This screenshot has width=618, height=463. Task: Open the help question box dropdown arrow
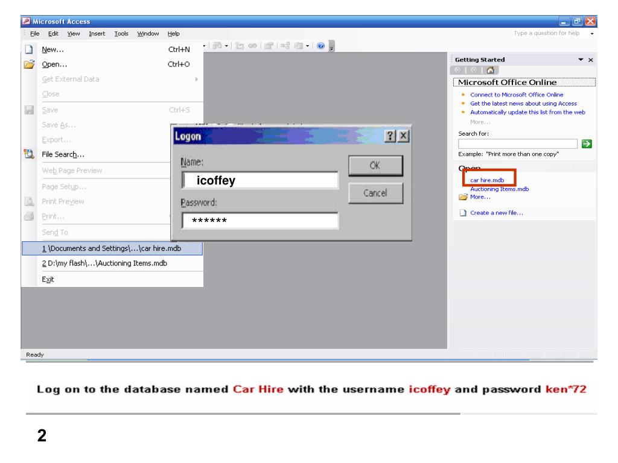point(591,34)
